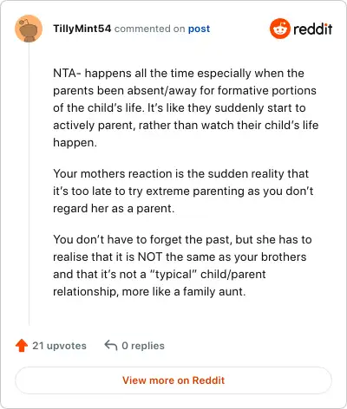
Task: Click the "21 upvotes" count
Action: tap(59, 346)
